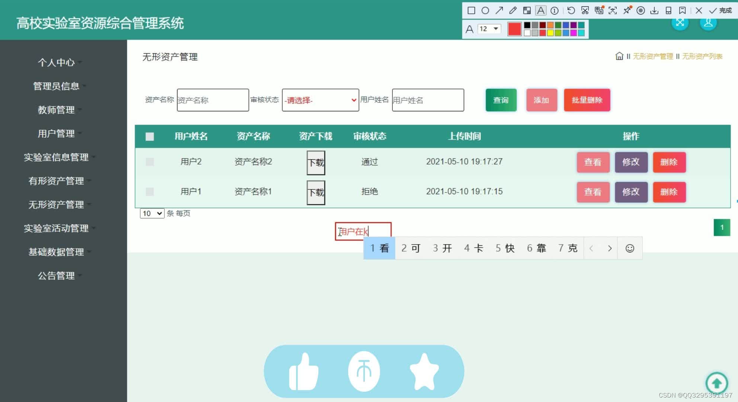
Task: Click the OCR text recognition icon
Action: [x=613, y=10]
